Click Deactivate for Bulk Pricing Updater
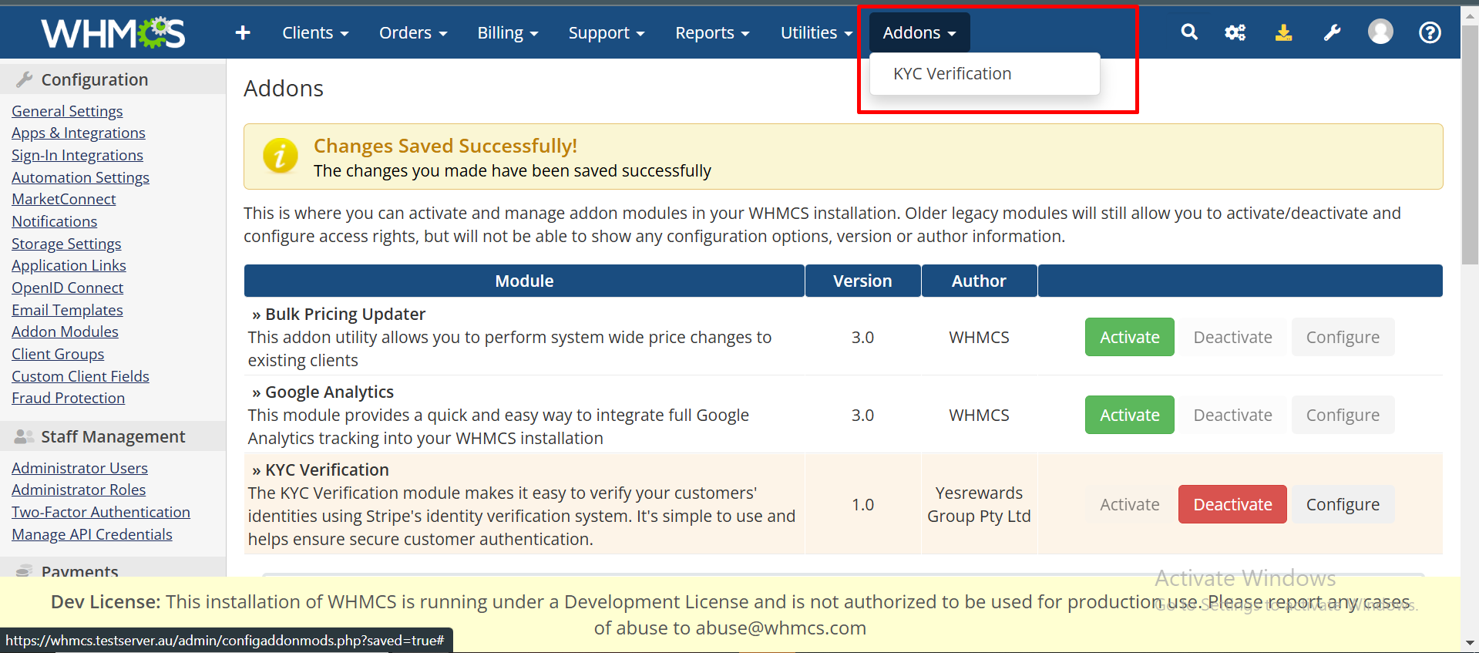1479x653 pixels. coord(1232,337)
